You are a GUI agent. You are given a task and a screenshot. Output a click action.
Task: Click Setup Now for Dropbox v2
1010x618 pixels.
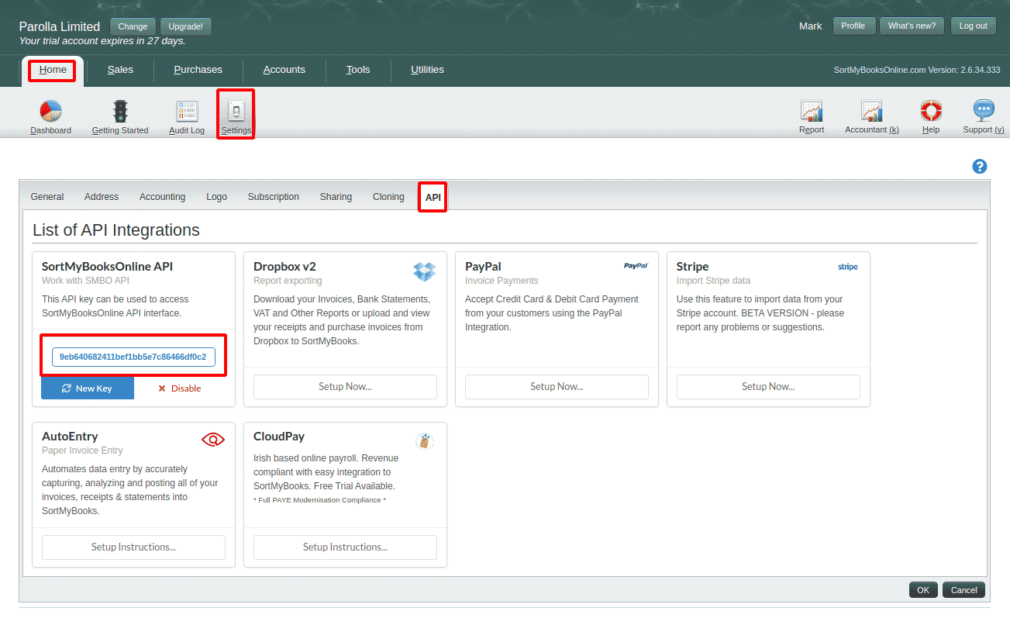pyautogui.click(x=345, y=387)
